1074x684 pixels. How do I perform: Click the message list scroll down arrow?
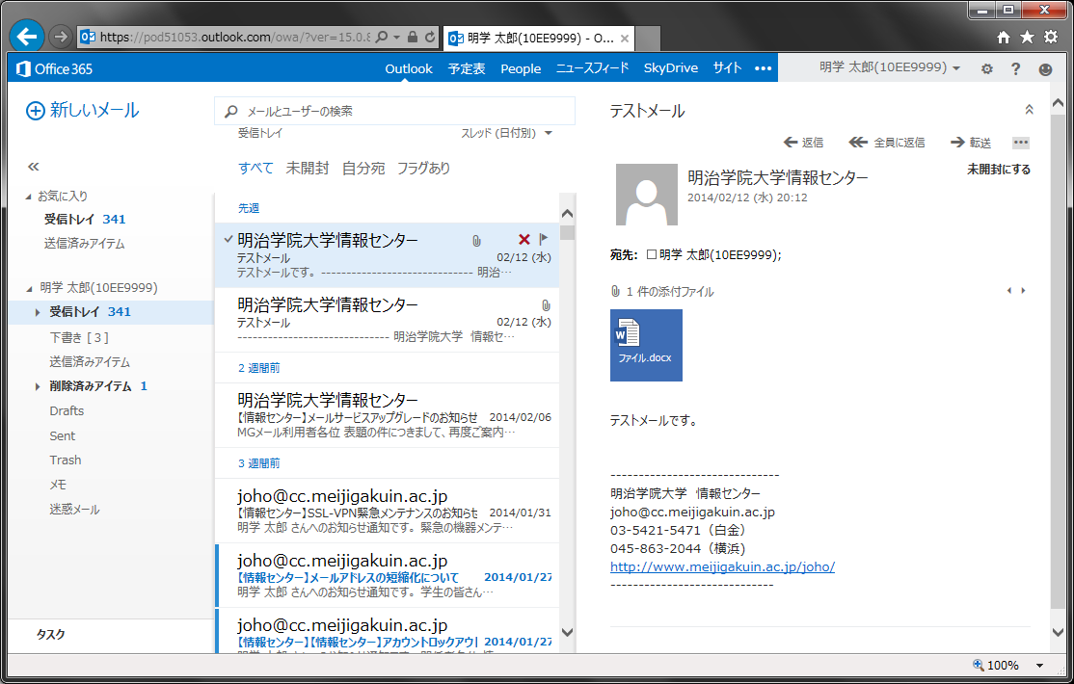click(567, 633)
